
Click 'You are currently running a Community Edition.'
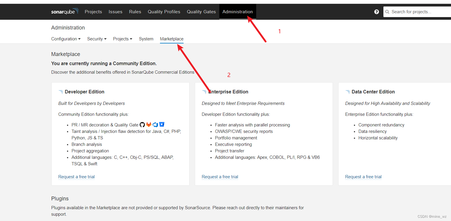click(104, 63)
